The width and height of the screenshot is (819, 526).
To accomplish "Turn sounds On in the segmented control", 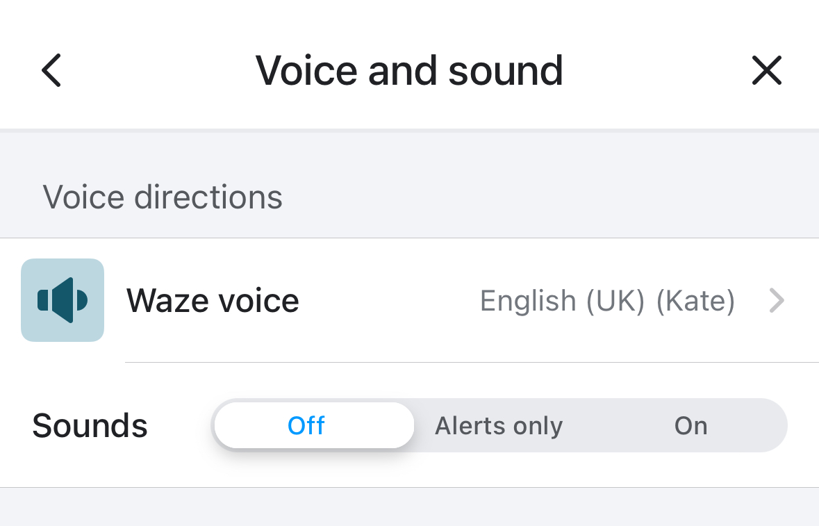I will click(x=690, y=425).
